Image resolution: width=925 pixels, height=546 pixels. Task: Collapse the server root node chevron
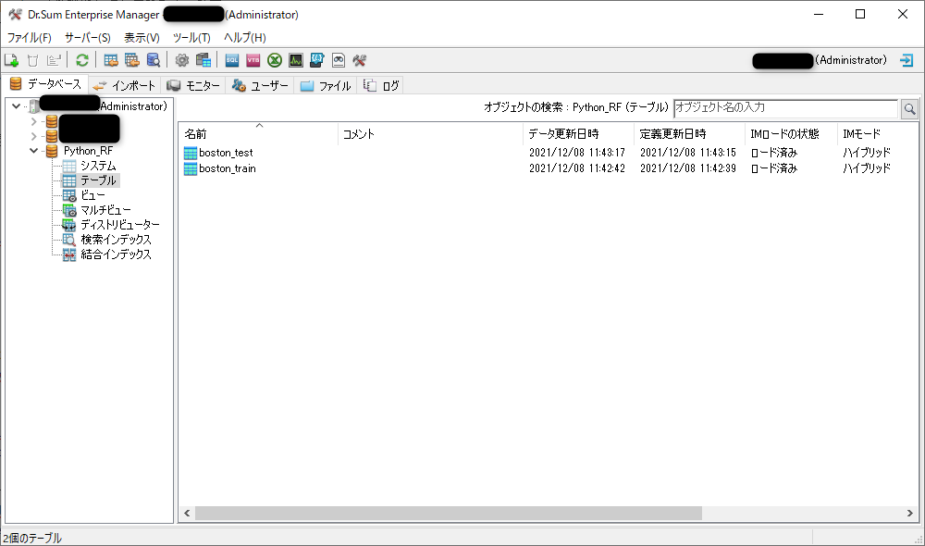point(17,106)
